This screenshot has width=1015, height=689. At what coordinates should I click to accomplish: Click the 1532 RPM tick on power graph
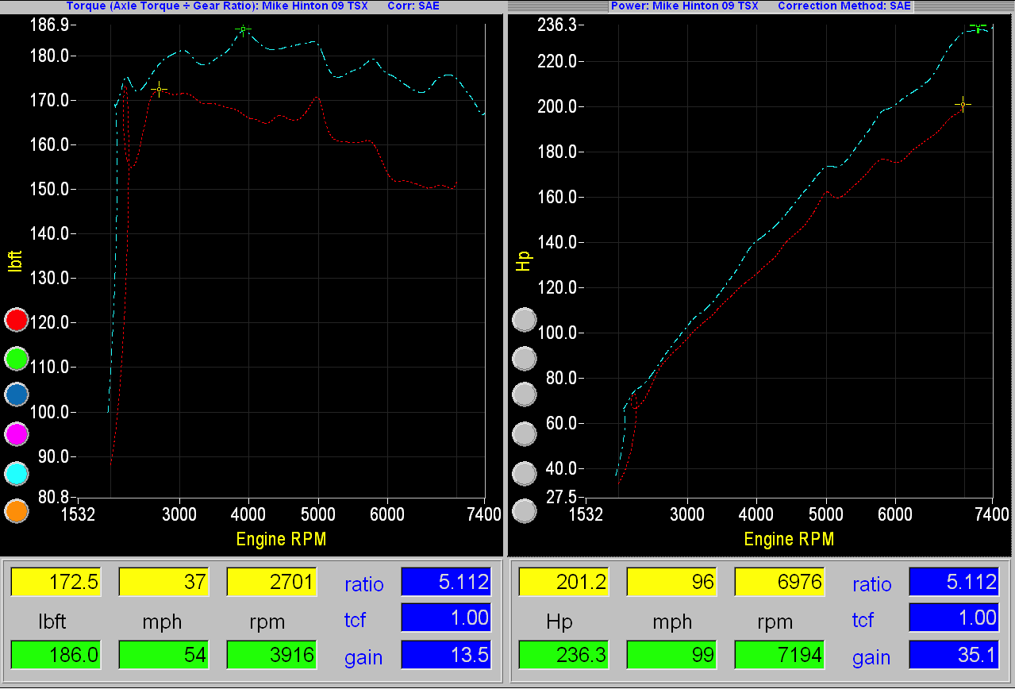coord(586,514)
